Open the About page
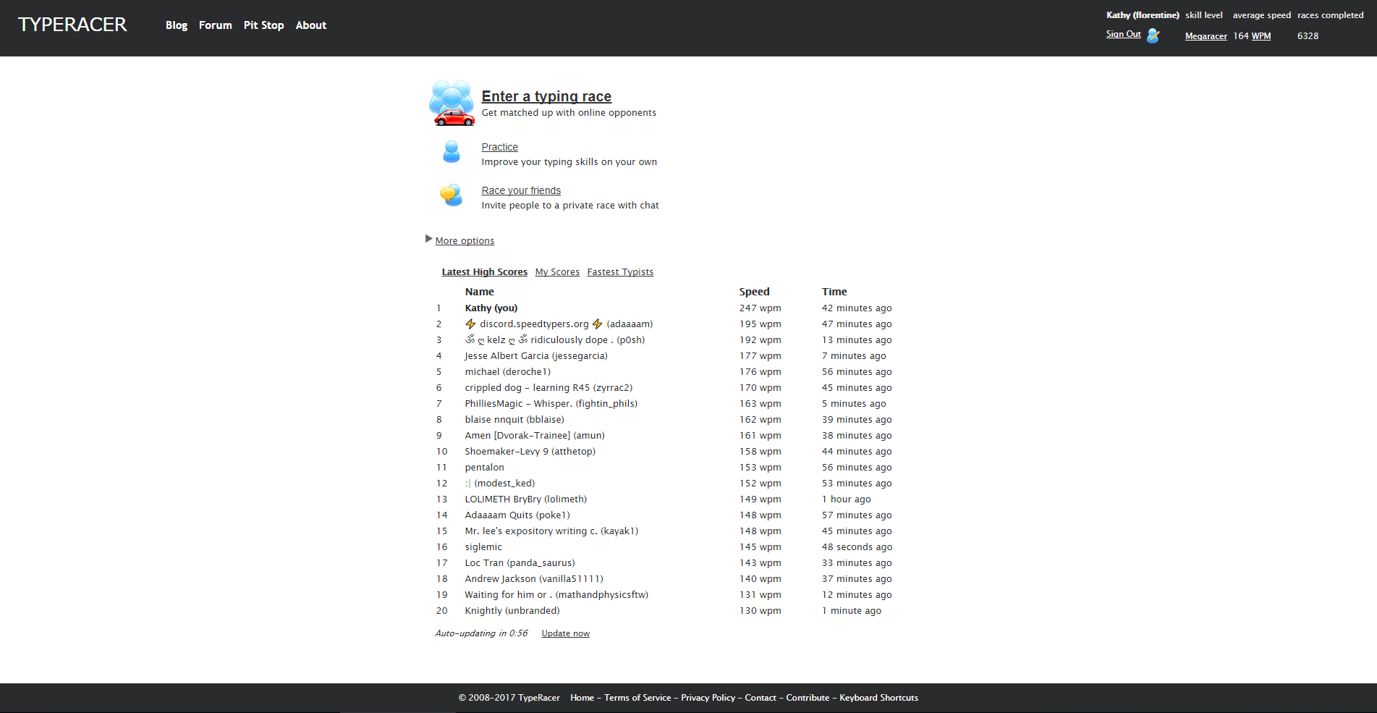The height and width of the screenshot is (713, 1377). 311,25
